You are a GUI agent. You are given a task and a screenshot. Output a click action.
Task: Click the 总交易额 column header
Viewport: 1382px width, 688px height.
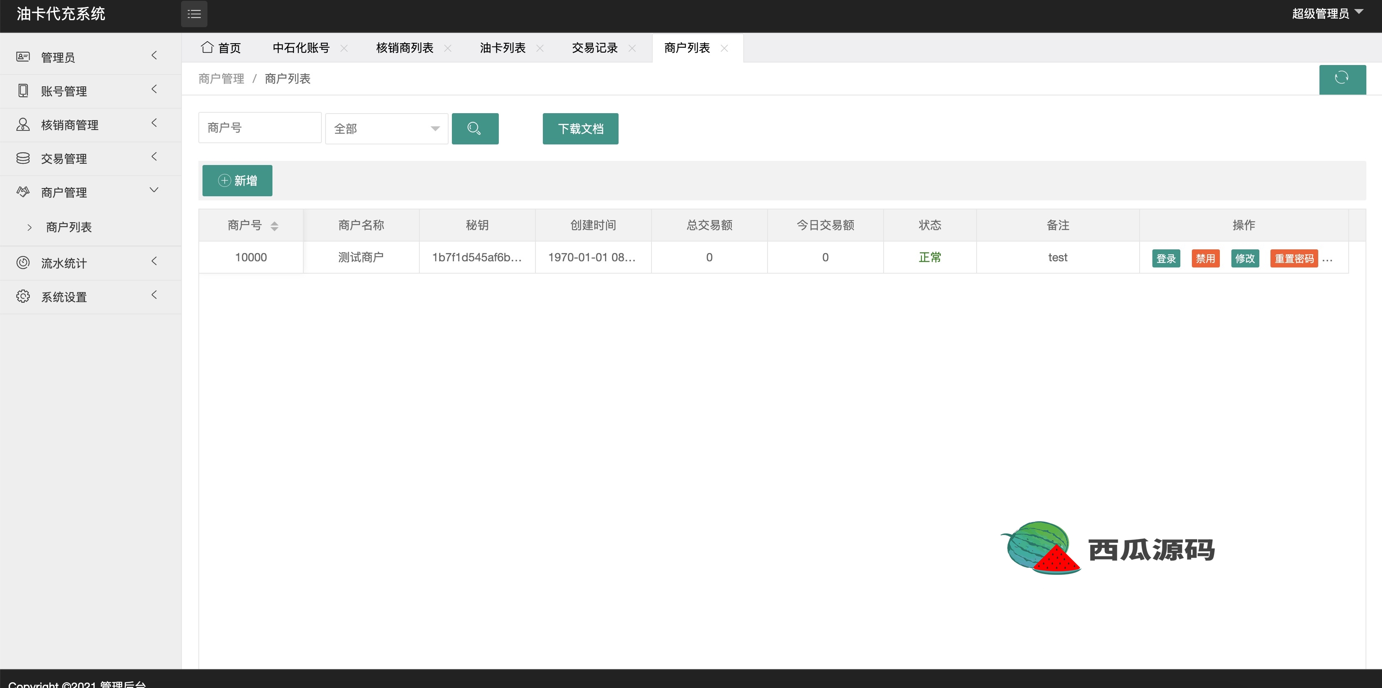point(709,225)
